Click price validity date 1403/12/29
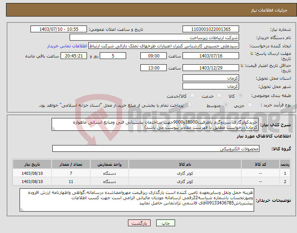This screenshot has width=297, height=233. point(211,68)
